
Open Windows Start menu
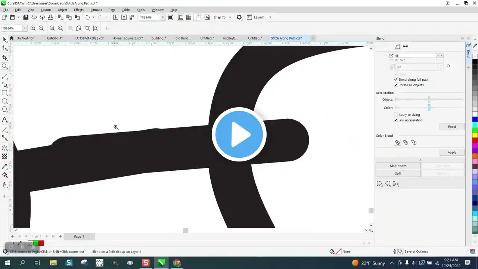7,263
